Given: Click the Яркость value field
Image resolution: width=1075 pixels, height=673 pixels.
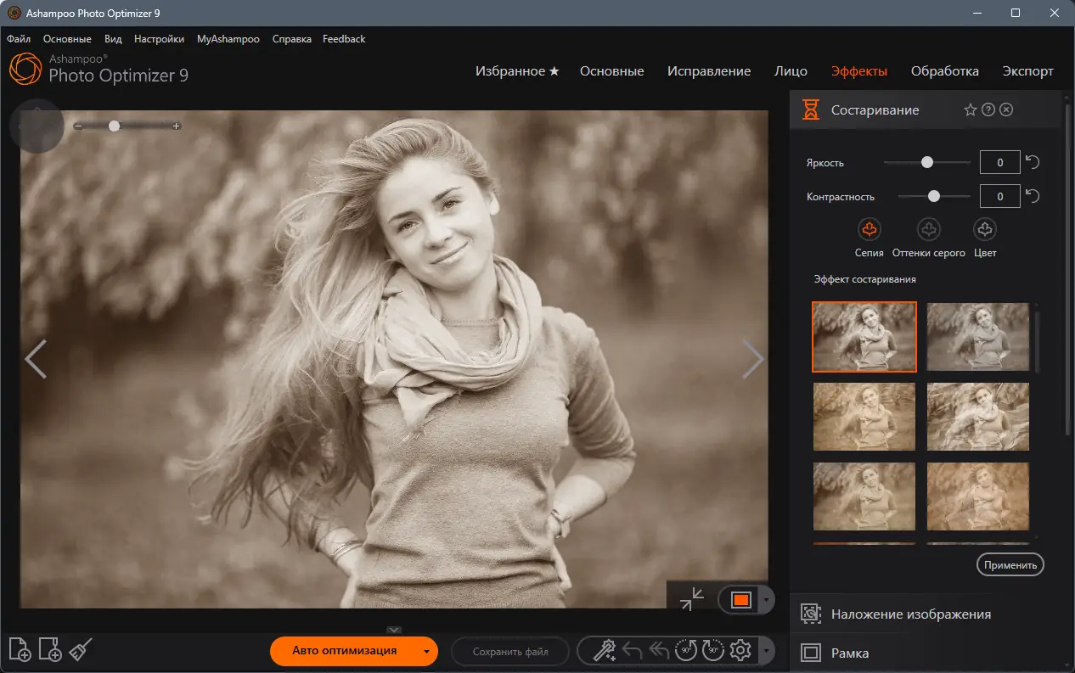Looking at the screenshot, I should click(1000, 162).
